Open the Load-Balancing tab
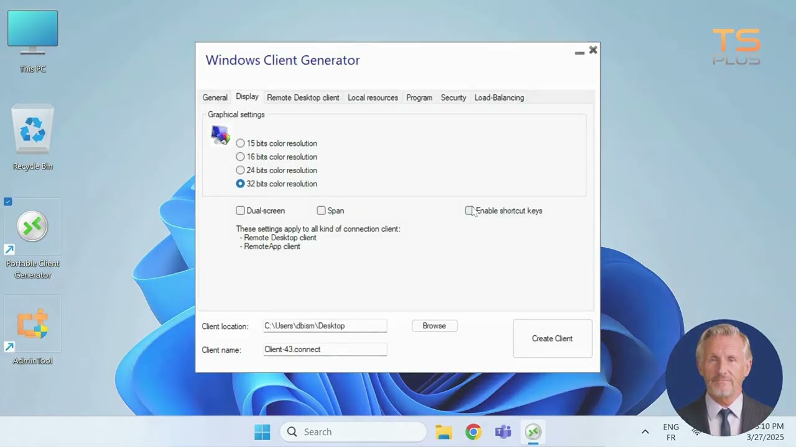796x447 pixels. pyautogui.click(x=499, y=97)
